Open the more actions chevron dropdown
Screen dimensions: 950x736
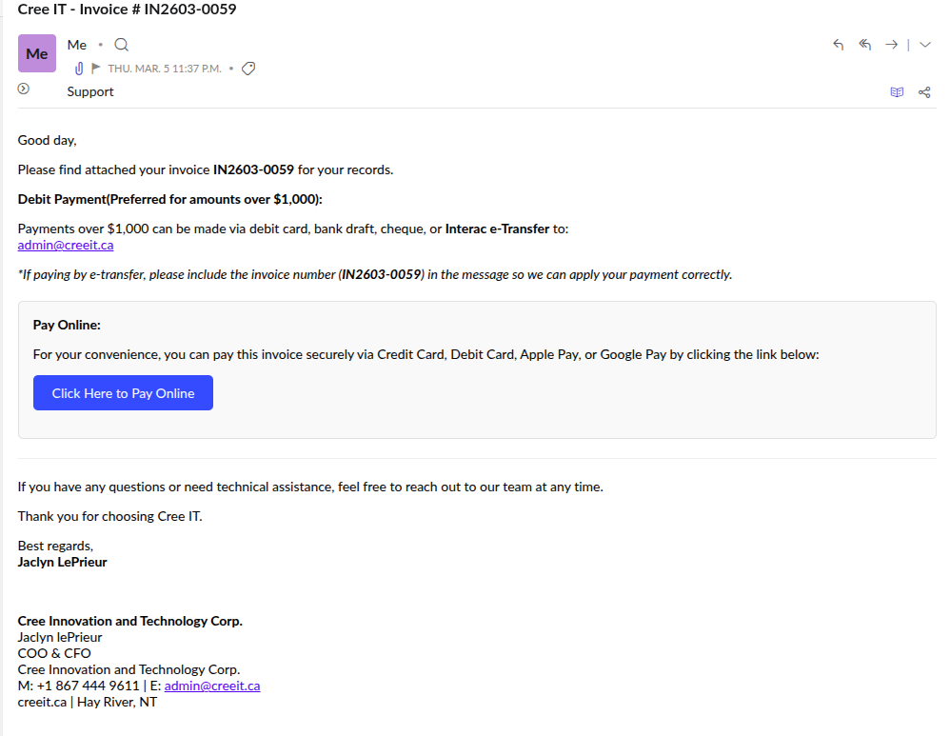(924, 45)
